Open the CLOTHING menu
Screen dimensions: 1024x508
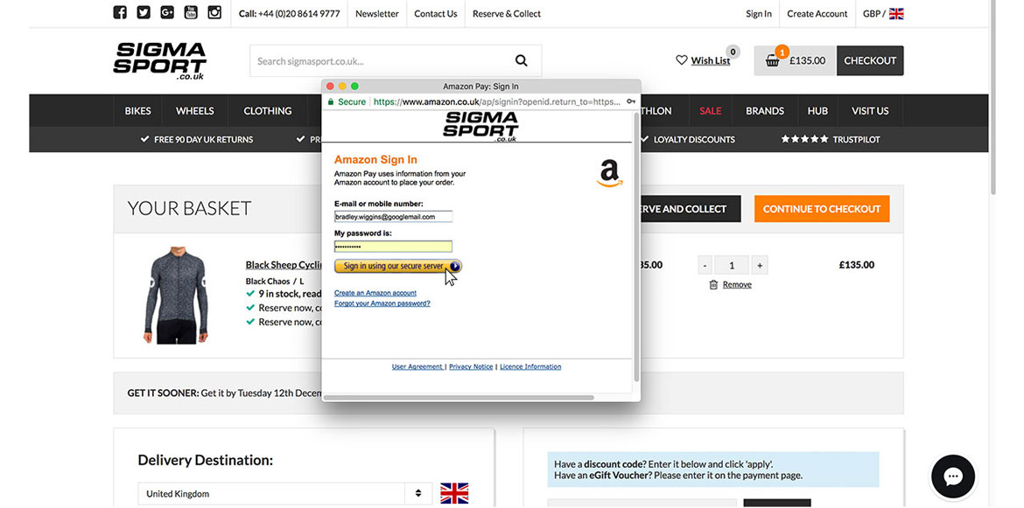click(x=268, y=111)
